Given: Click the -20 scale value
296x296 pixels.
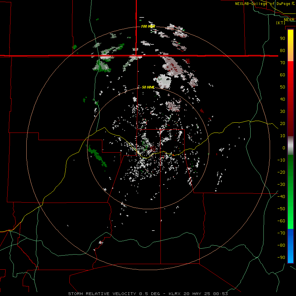Looking at the screenshot, I should 281,172.
